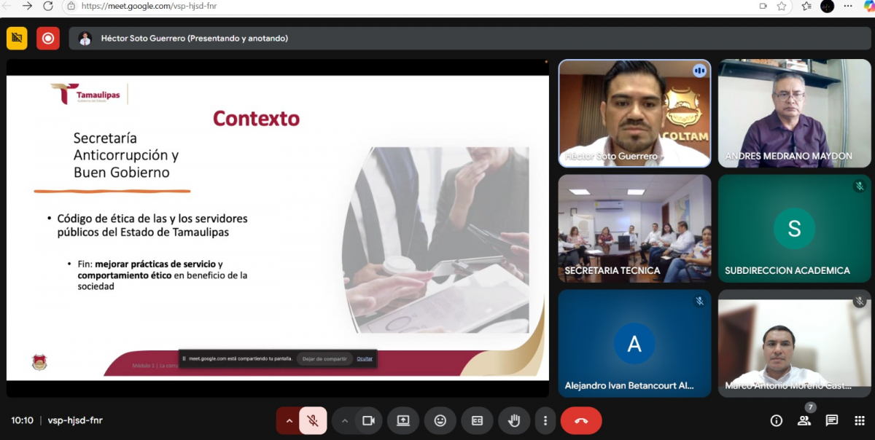Click the present screen icon
Viewport: 875px width, 440px height.
[x=403, y=420]
